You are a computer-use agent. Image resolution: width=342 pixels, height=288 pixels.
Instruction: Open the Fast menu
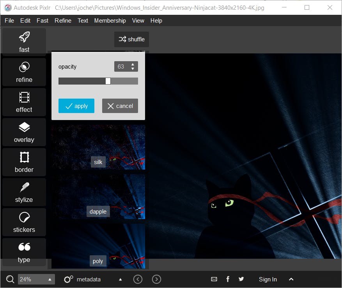pyautogui.click(x=43, y=21)
